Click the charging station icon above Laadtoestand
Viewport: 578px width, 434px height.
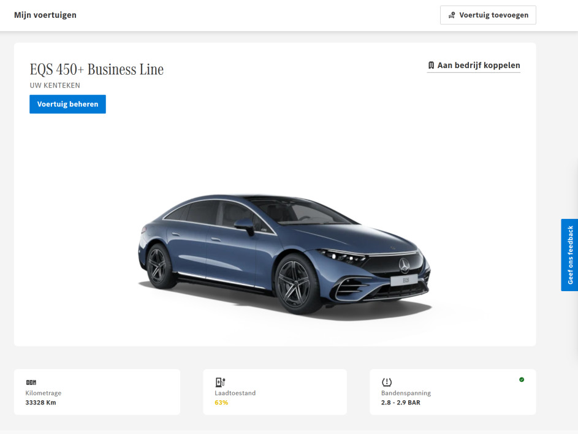tap(220, 382)
